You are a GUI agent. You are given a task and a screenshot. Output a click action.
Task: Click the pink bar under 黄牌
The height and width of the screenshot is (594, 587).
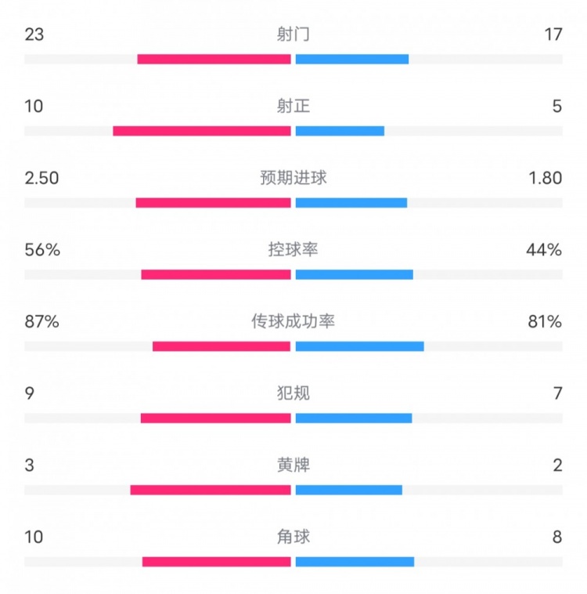coord(211,490)
